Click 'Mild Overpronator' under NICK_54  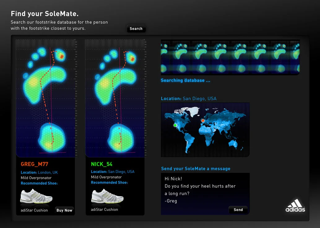click(106, 177)
